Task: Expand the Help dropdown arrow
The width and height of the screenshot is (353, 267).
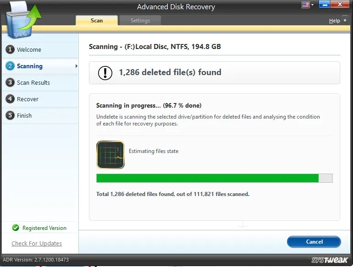Action: (345, 21)
